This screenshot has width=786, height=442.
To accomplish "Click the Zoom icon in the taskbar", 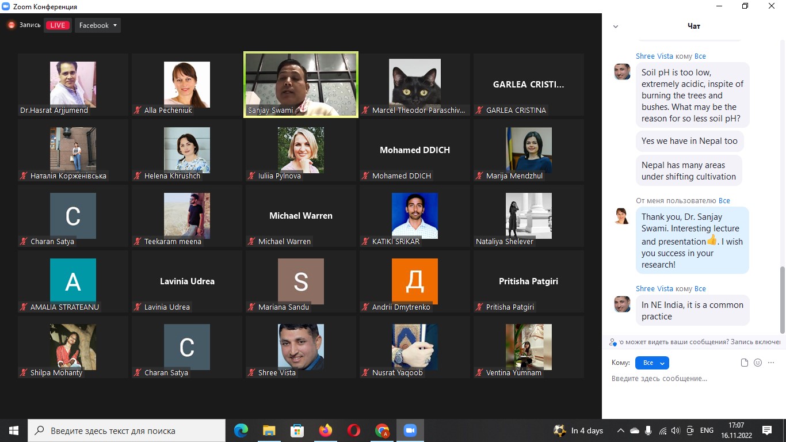I will click(410, 430).
